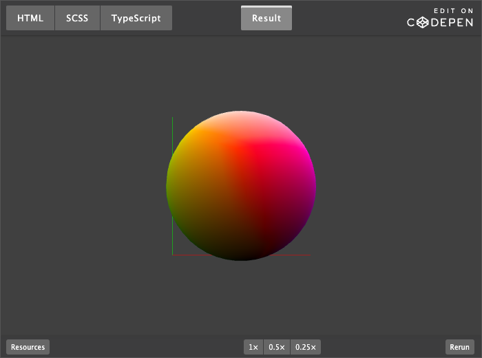This screenshot has width=482, height=358.
Task: Click the gradient-colored sphere in the result
Action: pyautogui.click(x=241, y=186)
